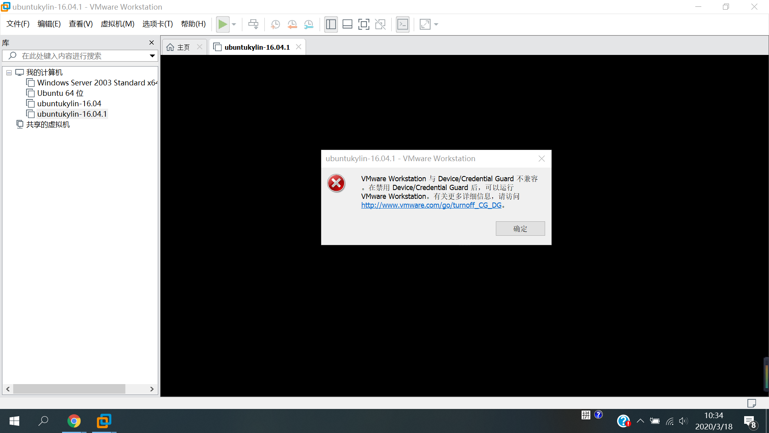
Task: Collapse the 我的计算机 tree node
Action: (x=9, y=73)
